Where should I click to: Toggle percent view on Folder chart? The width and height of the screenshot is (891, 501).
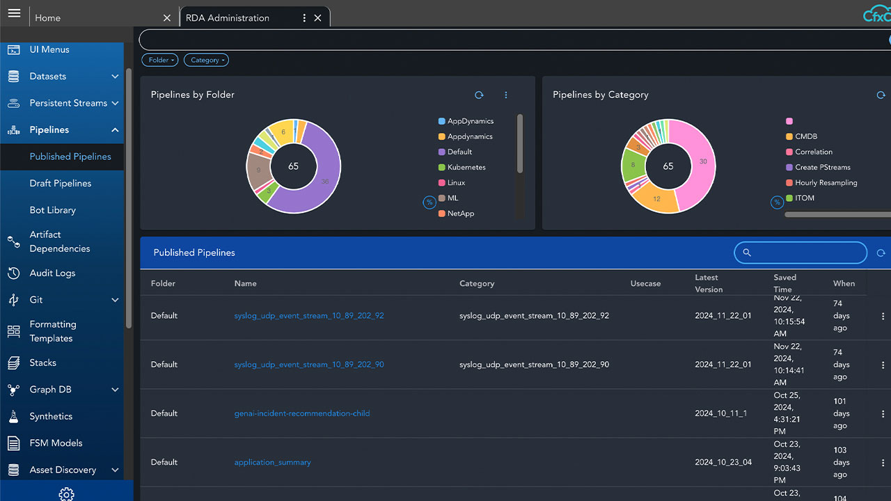click(x=429, y=202)
